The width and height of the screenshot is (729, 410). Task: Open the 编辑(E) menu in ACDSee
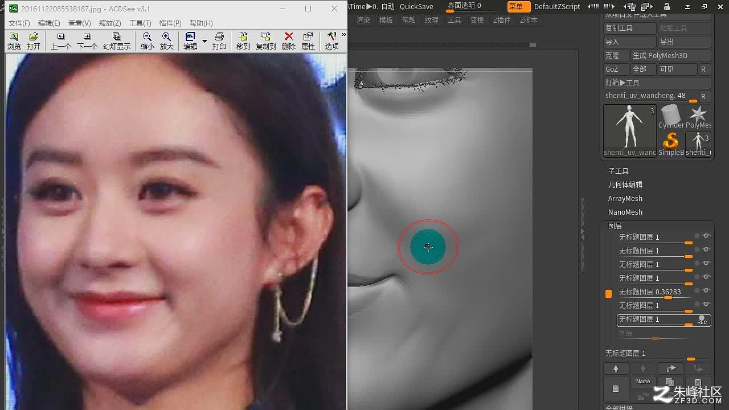(49, 23)
